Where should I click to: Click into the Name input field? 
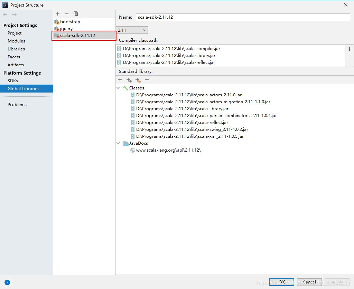(243, 17)
